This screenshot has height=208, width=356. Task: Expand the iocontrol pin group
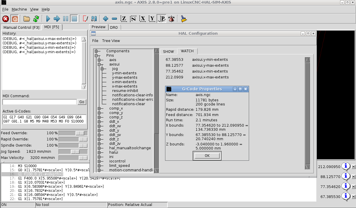tap(99, 161)
